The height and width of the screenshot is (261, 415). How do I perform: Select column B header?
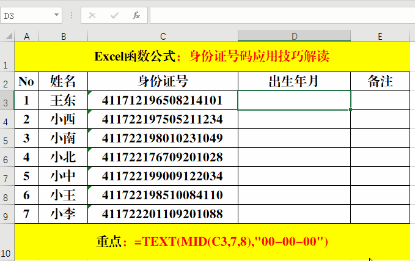tap(63, 36)
